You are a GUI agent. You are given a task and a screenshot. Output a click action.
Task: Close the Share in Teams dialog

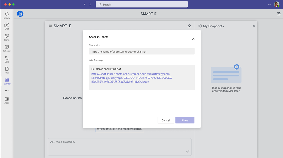(x=193, y=39)
